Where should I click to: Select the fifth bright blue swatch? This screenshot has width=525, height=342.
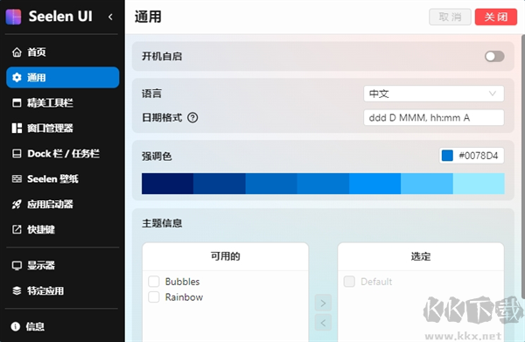point(375,184)
